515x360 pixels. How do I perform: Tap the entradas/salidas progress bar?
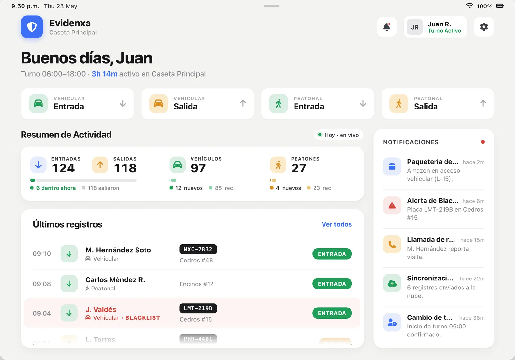84,180
